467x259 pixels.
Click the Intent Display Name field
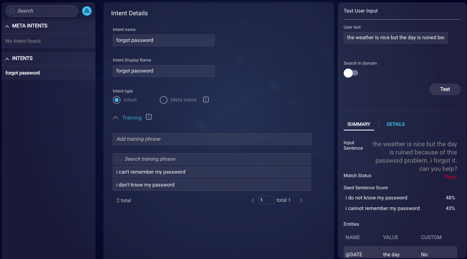click(x=164, y=71)
